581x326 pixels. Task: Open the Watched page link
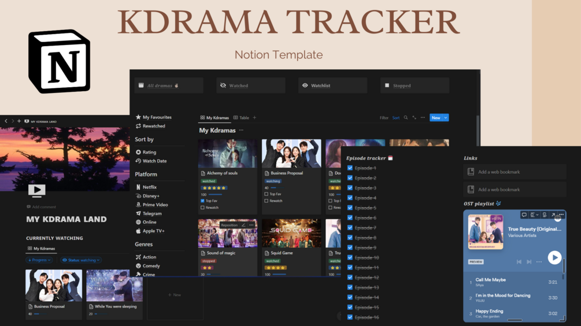click(x=251, y=85)
